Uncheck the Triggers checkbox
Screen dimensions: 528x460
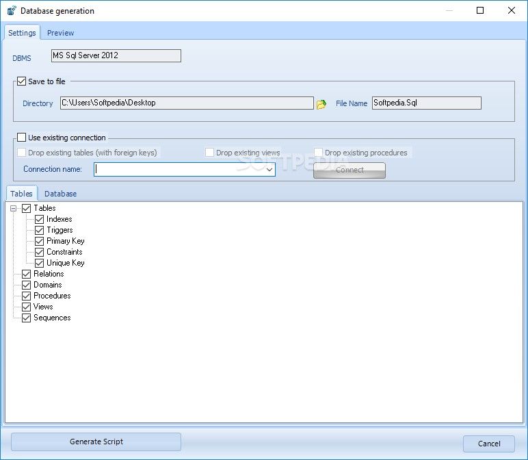click(40, 230)
